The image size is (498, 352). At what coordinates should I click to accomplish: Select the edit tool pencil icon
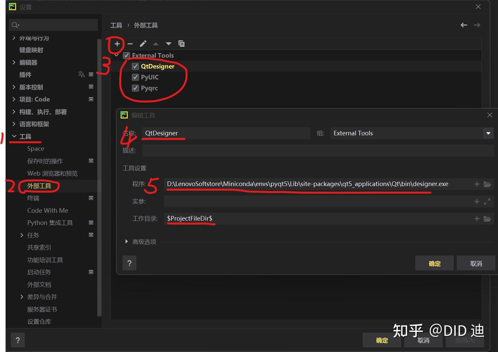point(143,44)
